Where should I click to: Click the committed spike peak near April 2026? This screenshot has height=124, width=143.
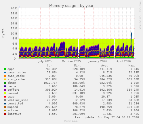[131, 33]
